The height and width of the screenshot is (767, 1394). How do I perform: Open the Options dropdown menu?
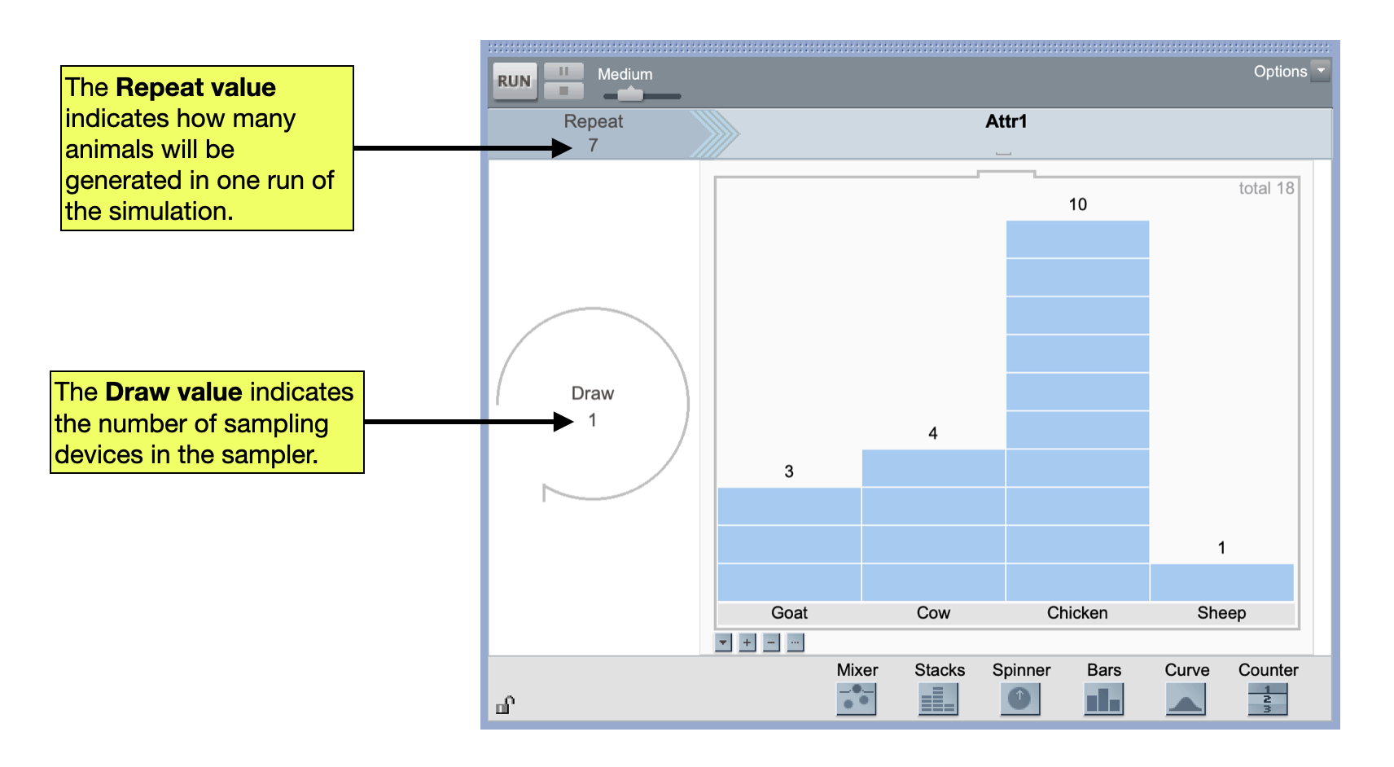(1321, 71)
